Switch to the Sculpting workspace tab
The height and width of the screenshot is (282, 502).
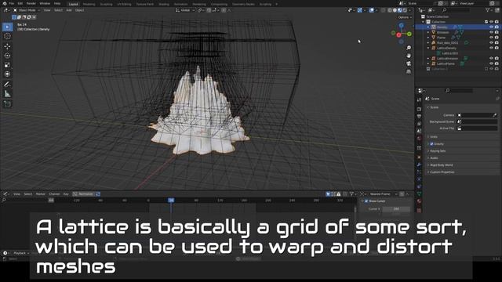coord(106,4)
